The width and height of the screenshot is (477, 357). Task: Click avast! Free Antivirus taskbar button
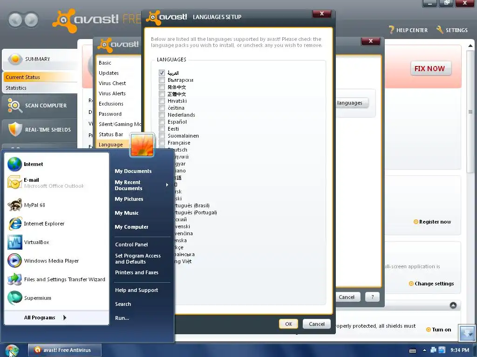[x=65, y=350]
